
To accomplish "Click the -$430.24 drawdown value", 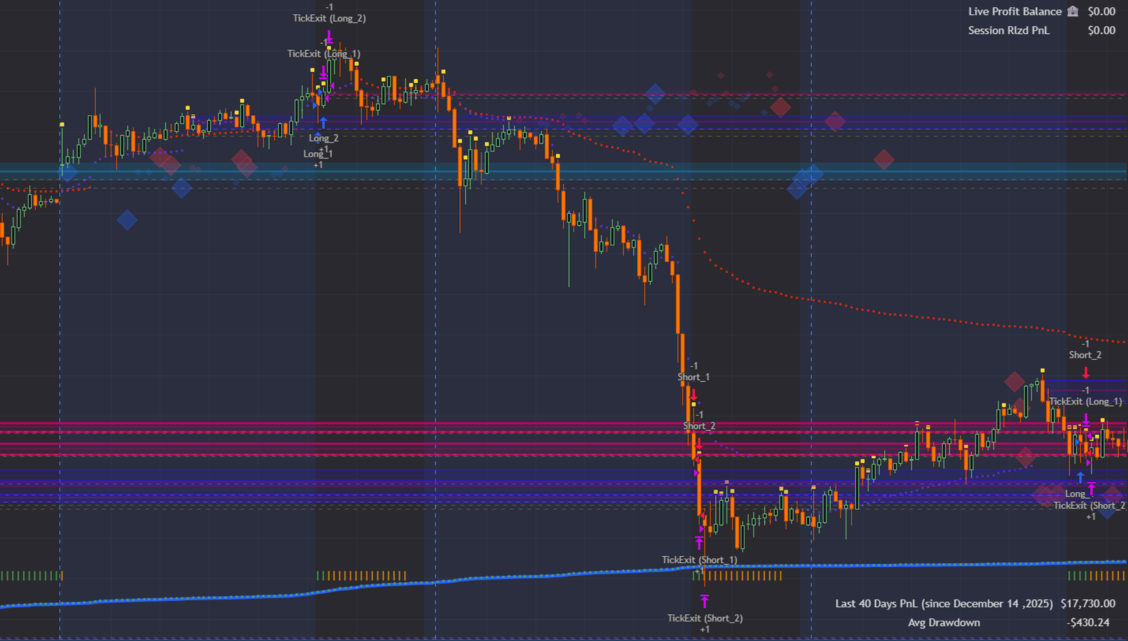I will tap(1088, 622).
